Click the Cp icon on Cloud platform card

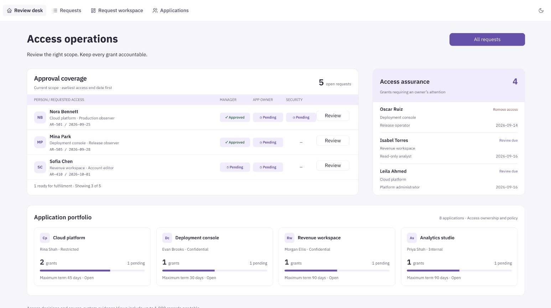(45, 238)
